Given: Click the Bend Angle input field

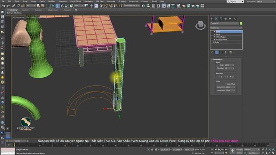Looking at the screenshot, I should (229, 65).
